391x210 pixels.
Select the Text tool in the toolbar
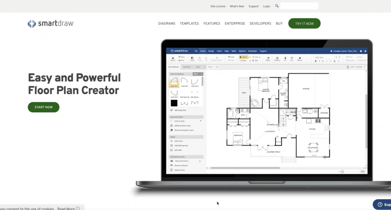click(x=255, y=60)
